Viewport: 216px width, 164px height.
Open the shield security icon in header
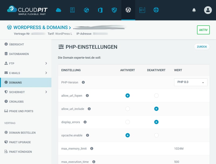(114, 10)
